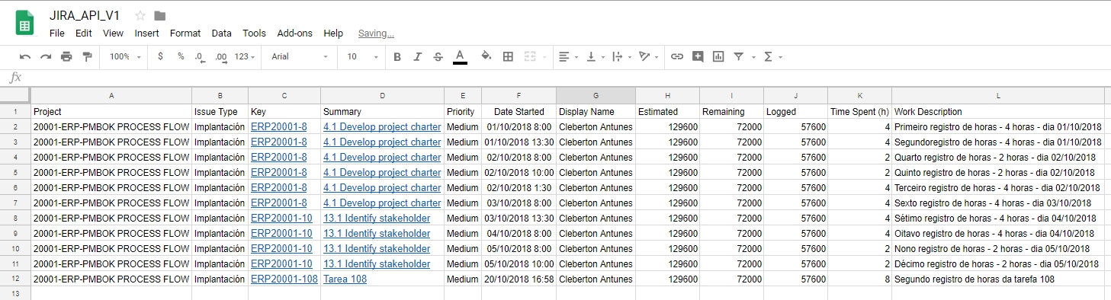Screen dimensions: 1111x300
Task: Insert a comment using the toolbar icon
Action: [x=698, y=56]
